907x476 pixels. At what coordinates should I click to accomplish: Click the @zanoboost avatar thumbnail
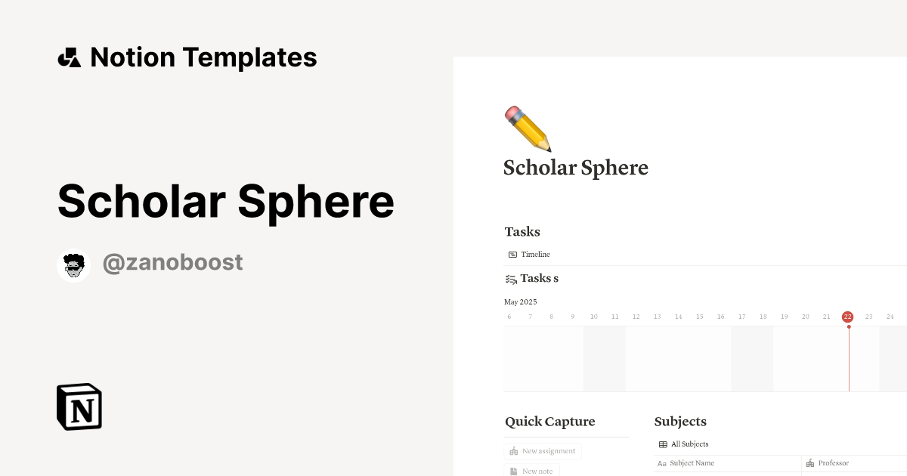click(73, 264)
